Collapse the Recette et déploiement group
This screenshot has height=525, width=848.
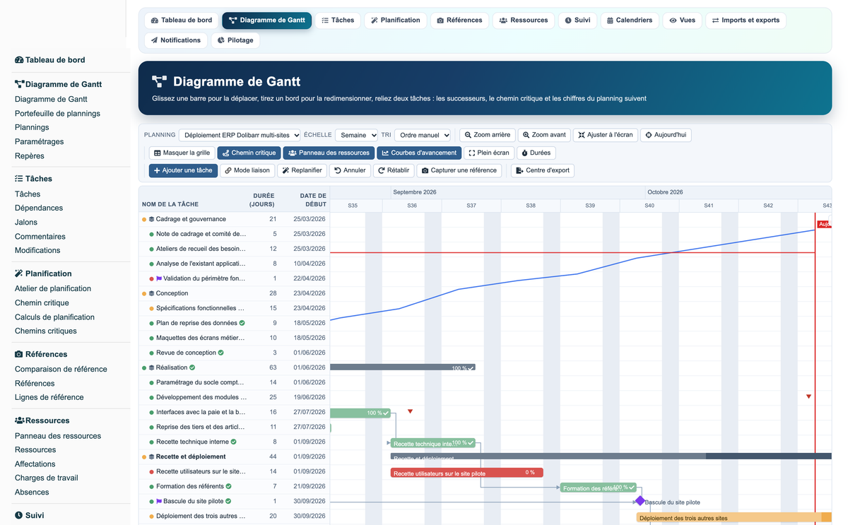pos(151,456)
